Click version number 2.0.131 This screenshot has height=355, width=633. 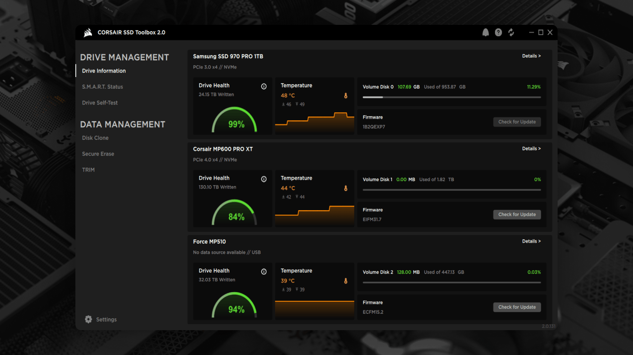click(548, 326)
